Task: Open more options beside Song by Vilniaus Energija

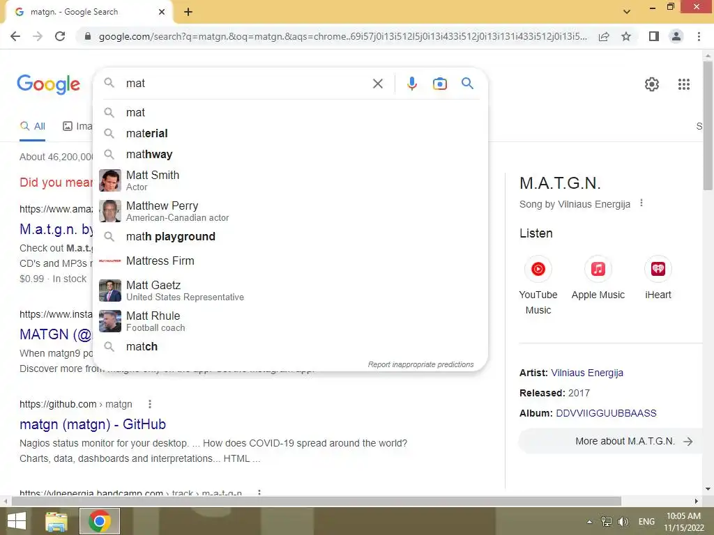Action: coord(641,203)
